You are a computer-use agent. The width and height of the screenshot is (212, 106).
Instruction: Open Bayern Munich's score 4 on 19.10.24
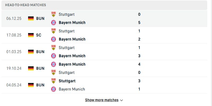pyautogui.click(x=139, y=64)
